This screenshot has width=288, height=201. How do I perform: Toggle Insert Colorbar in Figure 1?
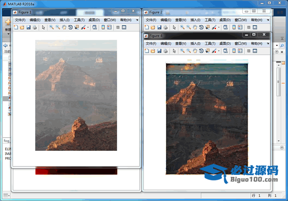103,27
